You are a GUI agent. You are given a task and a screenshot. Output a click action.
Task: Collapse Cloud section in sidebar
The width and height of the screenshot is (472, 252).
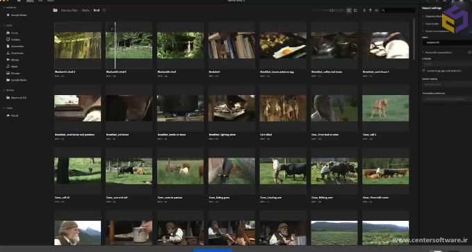pyautogui.click(x=4, y=108)
